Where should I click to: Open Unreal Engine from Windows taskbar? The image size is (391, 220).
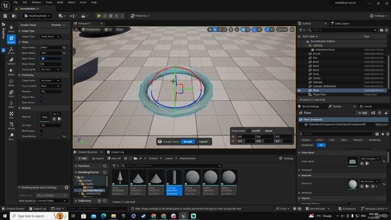[x=183, y=216]
